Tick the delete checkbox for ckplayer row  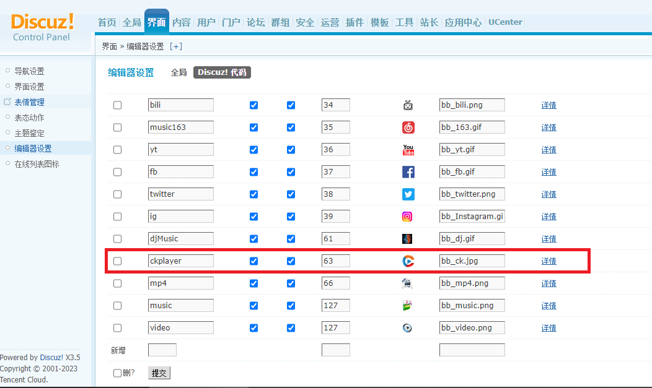(x=118, y=261)
